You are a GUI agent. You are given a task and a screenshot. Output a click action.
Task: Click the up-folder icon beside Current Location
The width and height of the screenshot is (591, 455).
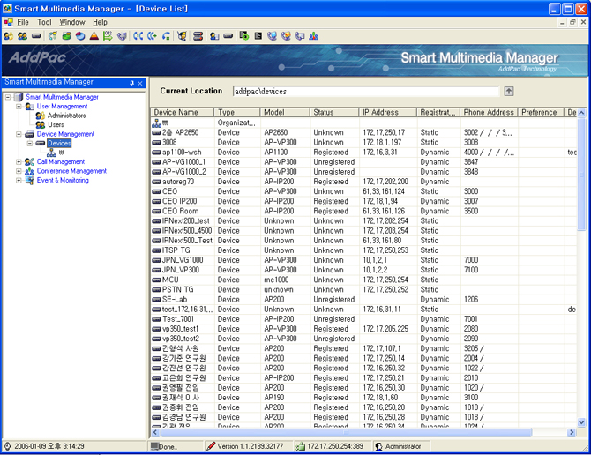(509, 91)
